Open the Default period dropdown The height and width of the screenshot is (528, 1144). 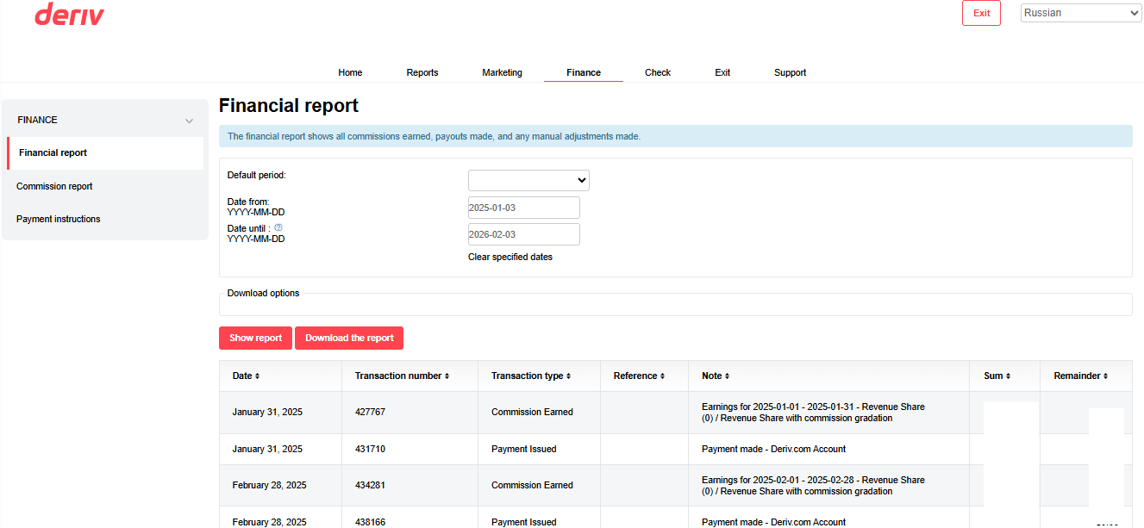528,181
